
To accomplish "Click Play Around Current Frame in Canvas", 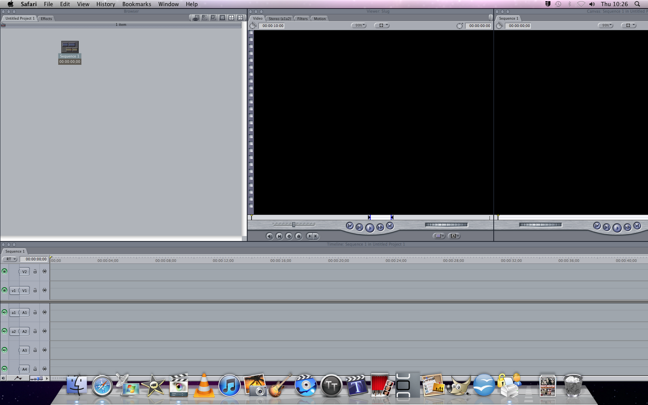I will [627, 228].
